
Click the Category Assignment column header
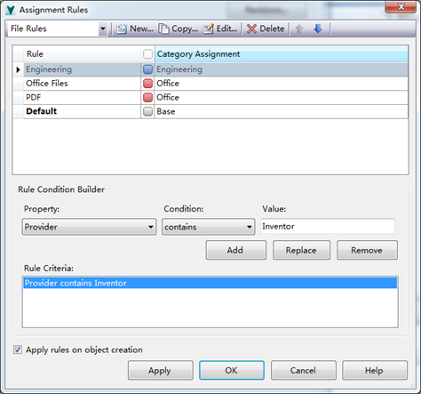point(282,54)
